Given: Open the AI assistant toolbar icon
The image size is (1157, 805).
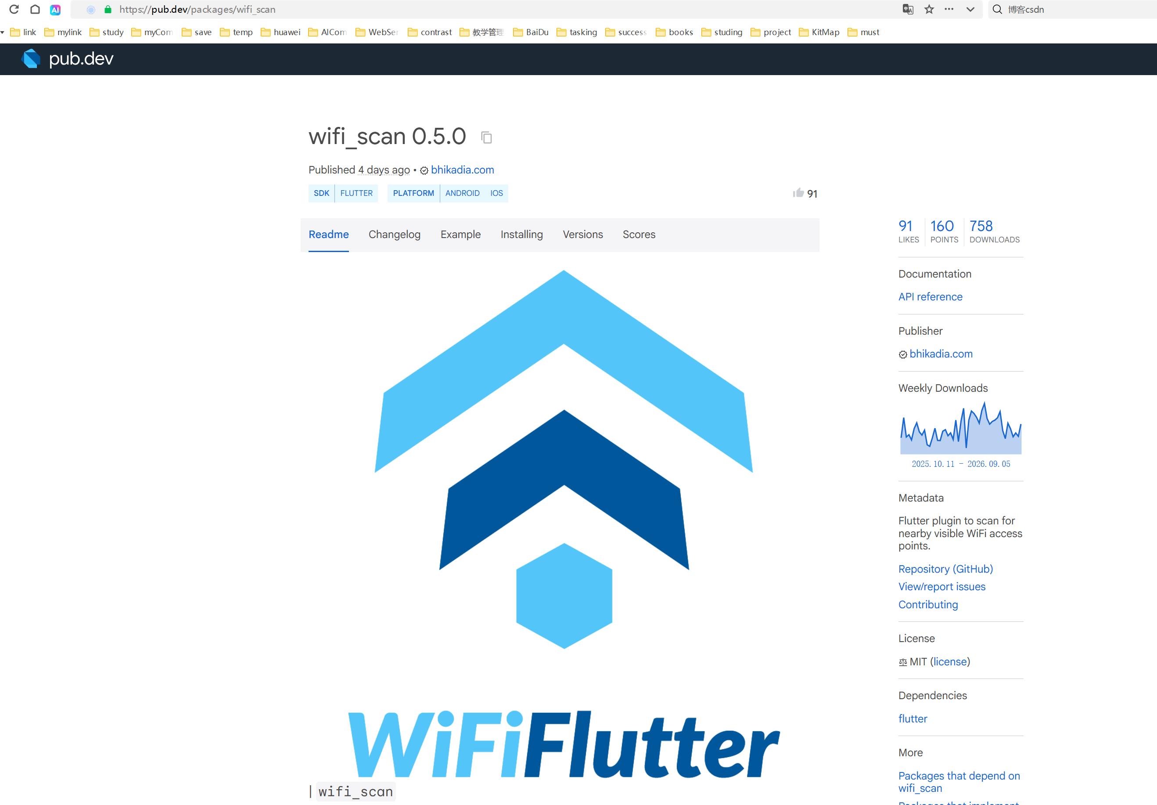Looking at the screenshot, I should pyautogui.click(x=55, y=10).
